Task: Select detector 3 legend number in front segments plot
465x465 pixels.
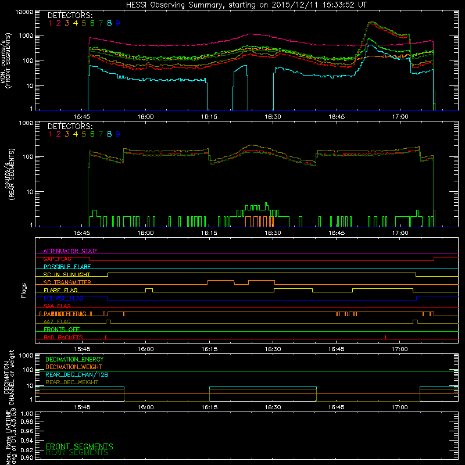Action: coord(67,23)
